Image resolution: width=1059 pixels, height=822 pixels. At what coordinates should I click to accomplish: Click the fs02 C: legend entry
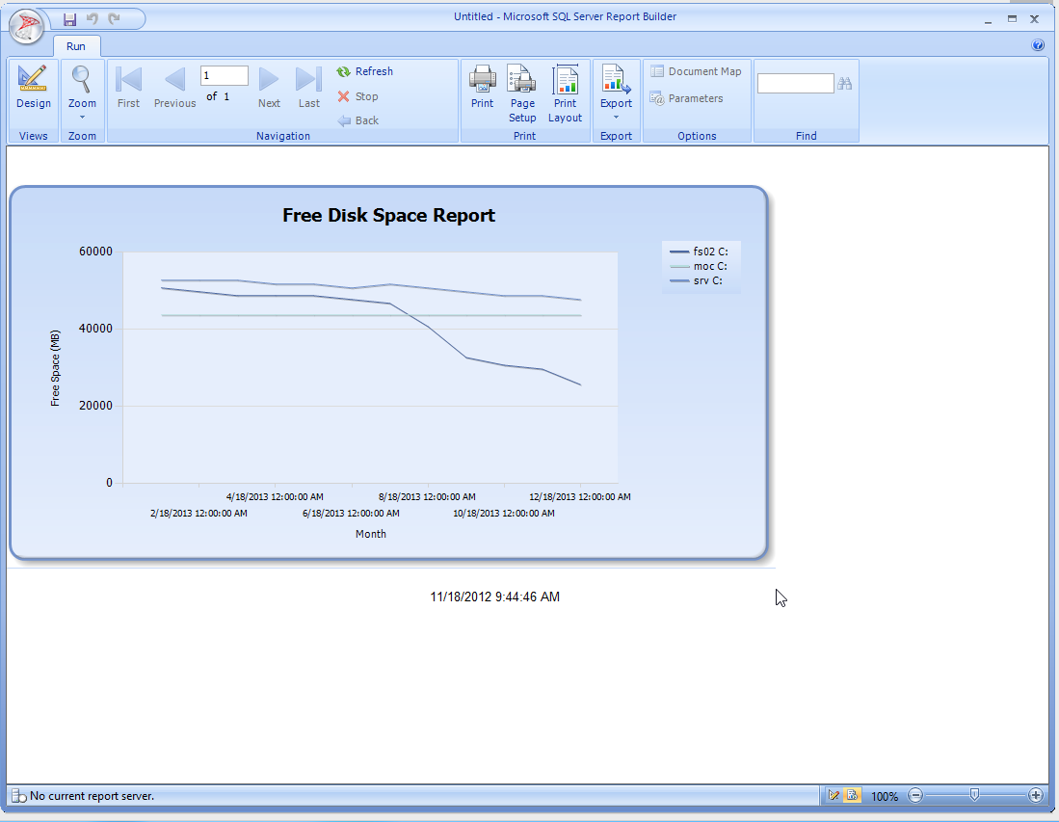tap(700, 252)
